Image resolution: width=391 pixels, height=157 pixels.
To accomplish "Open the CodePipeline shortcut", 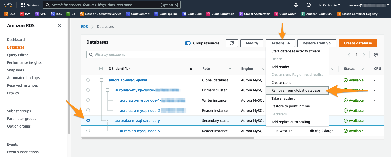I will point(166,14).
